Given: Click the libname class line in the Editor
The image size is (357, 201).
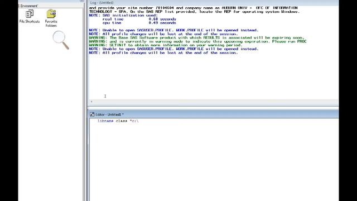Looking at the screenshot, I should coord(118,121).
